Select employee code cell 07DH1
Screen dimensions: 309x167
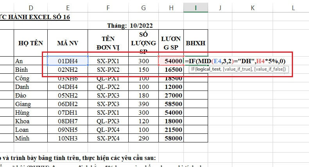68,112
